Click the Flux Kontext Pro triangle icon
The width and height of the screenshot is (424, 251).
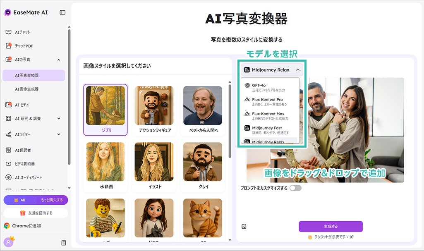coord(247,99)
